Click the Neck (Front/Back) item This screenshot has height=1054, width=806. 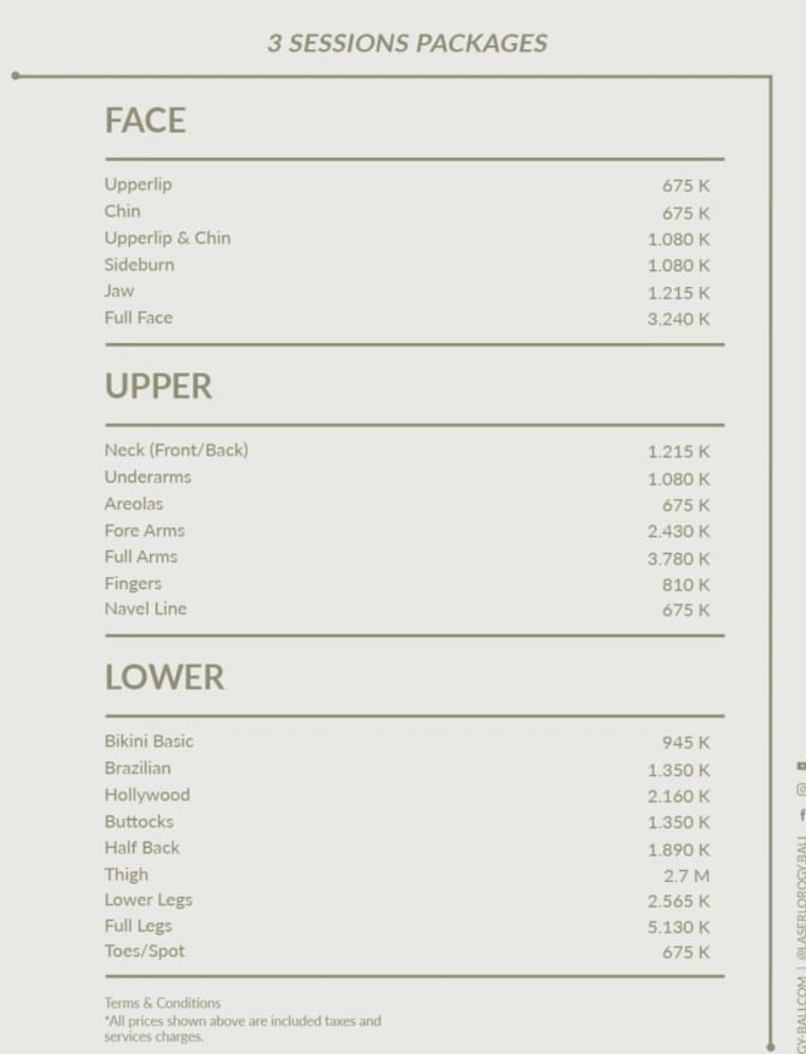pyautogui.click(x=177, y=450)
